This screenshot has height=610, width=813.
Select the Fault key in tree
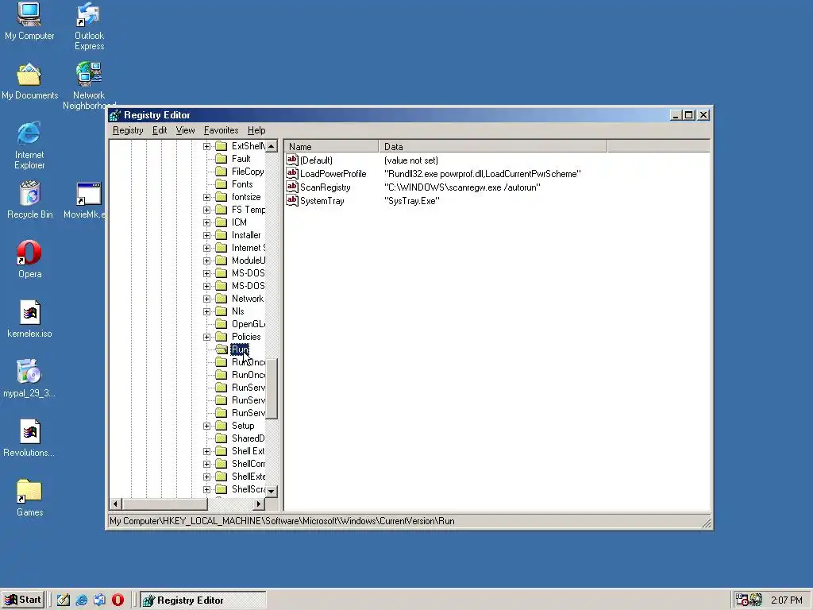tap(241, 159)
